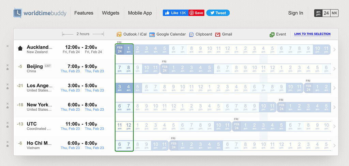Remove the Ho Chi Minh row
The width and height of the screenshot is (349, 166).
pyautogui.click(x=7, y=142)
